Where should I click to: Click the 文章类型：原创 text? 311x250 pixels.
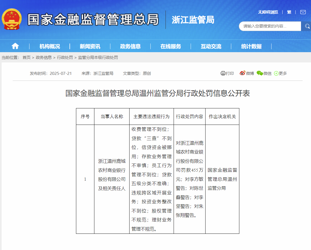pos(137,73)
